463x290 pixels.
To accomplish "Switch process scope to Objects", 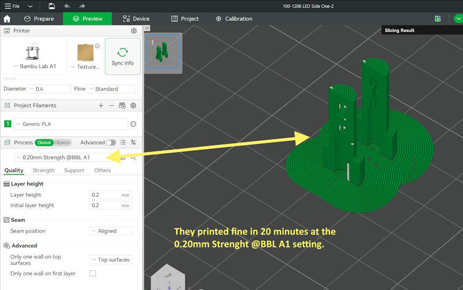I will point(62,143).
